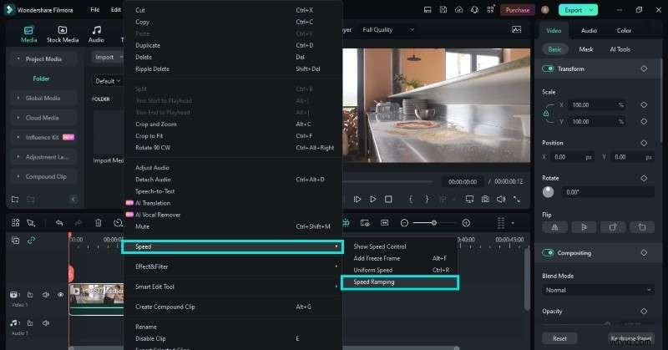Click the frame-step play button in the preview
The image size is (668, 350).
click(357, 199)
